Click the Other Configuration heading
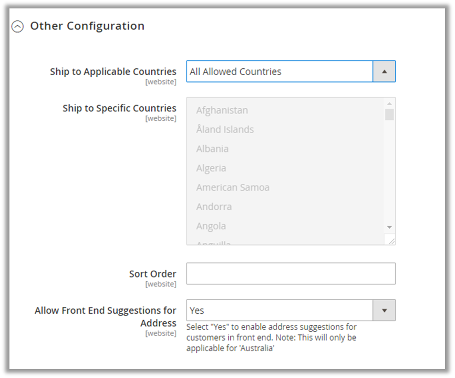This screenshot has height=378, width=455. point(87,26)
